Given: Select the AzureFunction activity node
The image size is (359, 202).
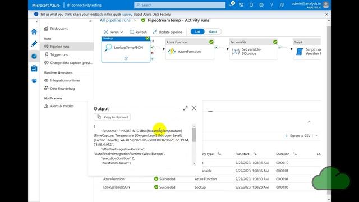Looking at the screenshot, I should click(190, 49).
